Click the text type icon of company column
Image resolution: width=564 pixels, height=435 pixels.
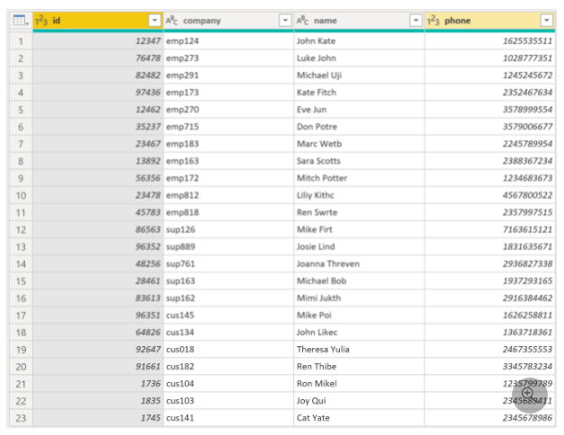[171, 21]
